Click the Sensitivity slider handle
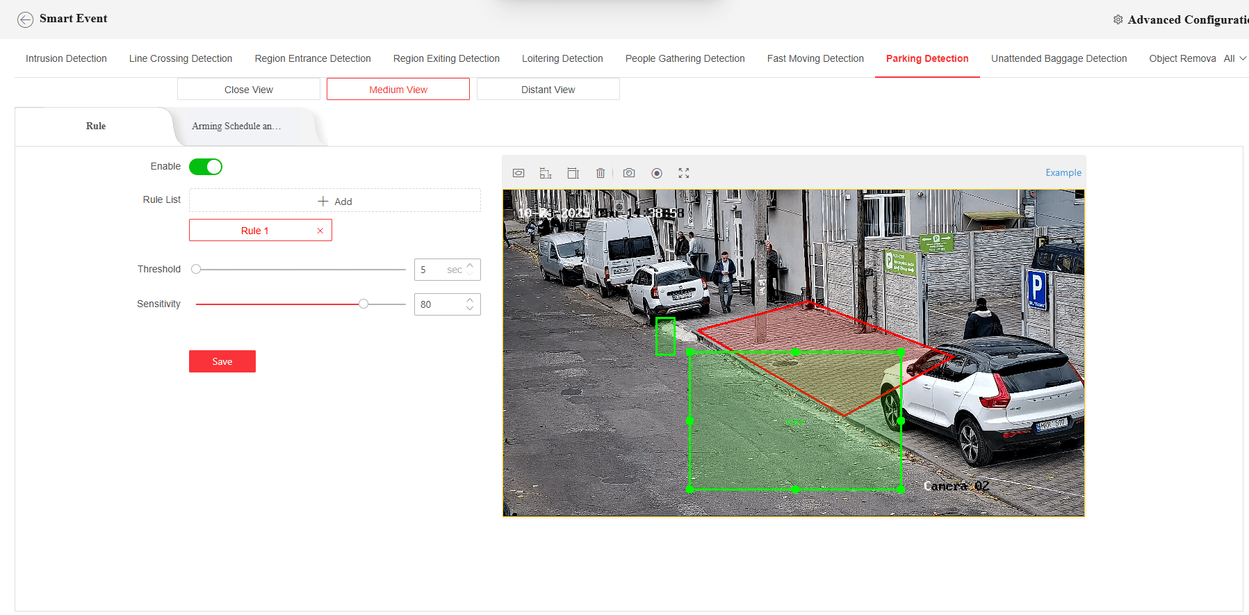1249x615 pixels. coord(364,304)
